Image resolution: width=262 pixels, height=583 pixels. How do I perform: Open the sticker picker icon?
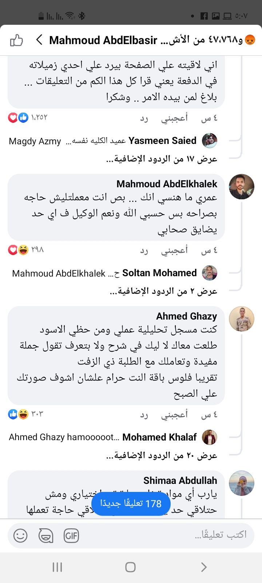point(45,536)
